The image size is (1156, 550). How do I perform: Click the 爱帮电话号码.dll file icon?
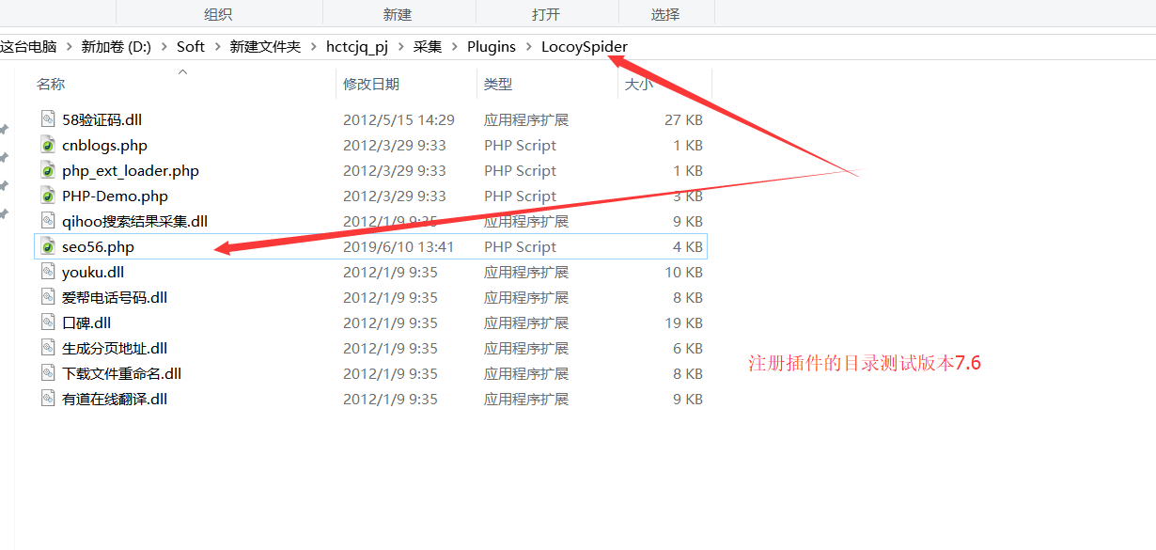(48, 297)
